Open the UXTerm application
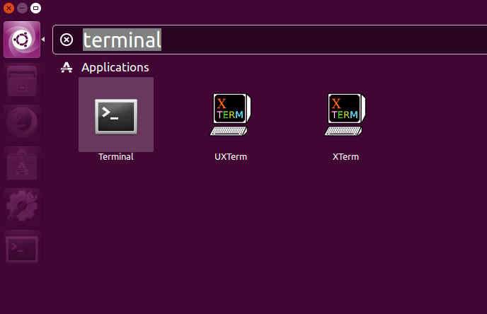487x314 pixels. [230, 115]
